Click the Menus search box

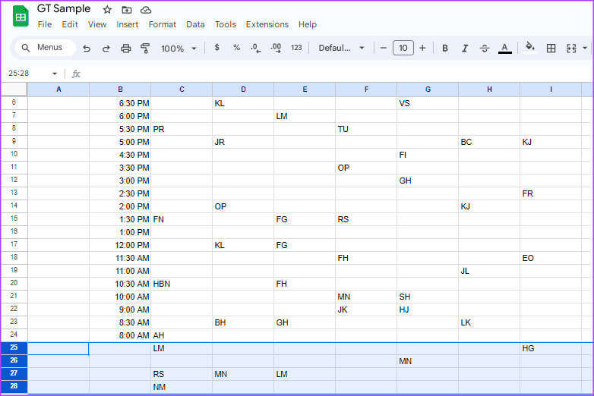[44, 48]
